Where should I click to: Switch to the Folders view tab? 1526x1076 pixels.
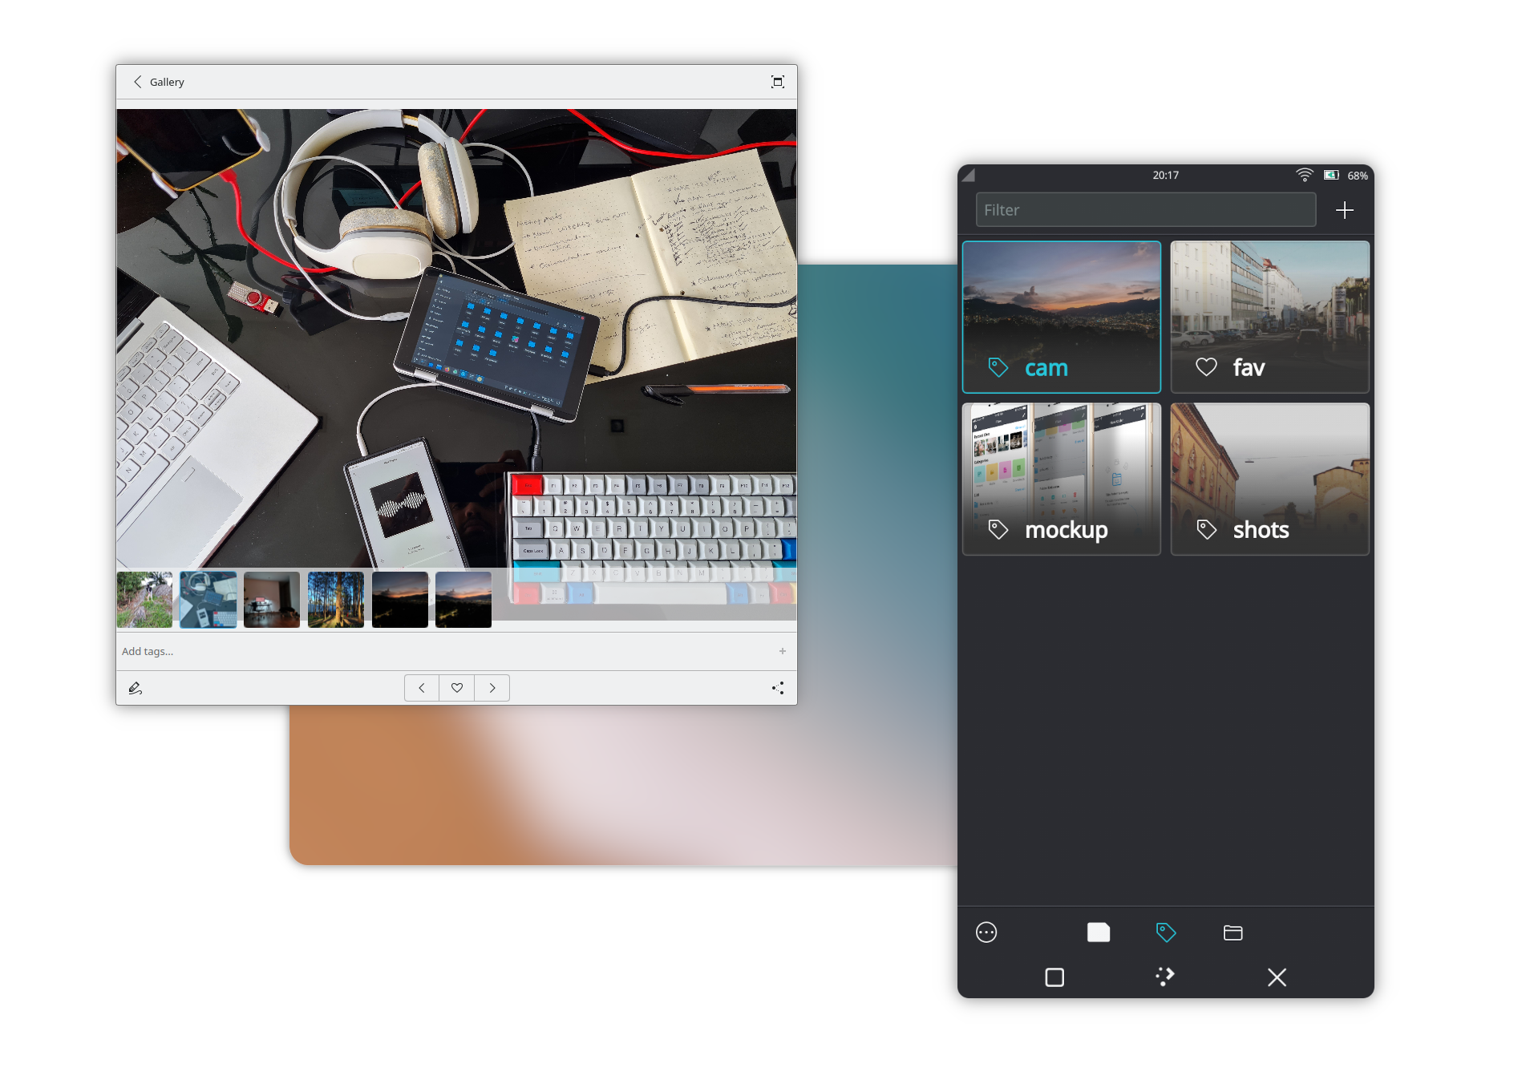point(1233,932)
